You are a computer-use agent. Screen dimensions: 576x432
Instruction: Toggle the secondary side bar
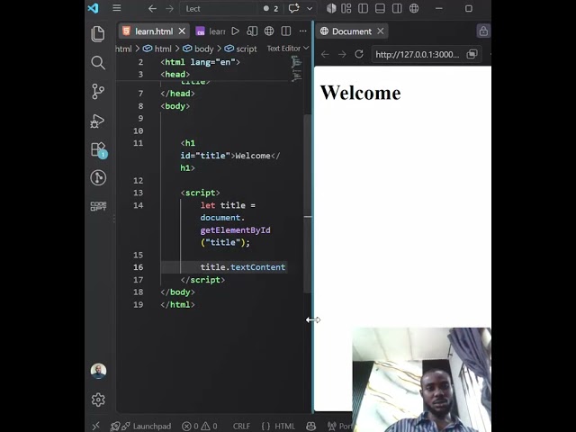397,8
